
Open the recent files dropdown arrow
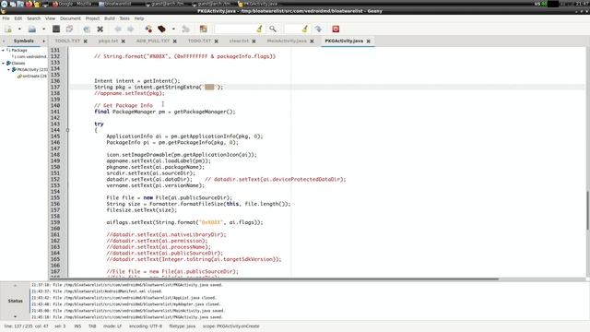[43, 29]
